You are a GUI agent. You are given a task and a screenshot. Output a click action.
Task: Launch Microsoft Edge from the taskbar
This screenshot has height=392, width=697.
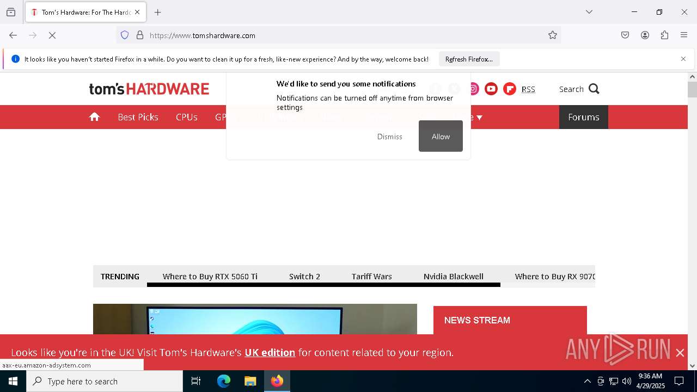click(224, 381)
